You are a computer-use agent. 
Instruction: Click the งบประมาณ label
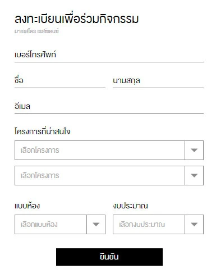click(x=130, y=206)
